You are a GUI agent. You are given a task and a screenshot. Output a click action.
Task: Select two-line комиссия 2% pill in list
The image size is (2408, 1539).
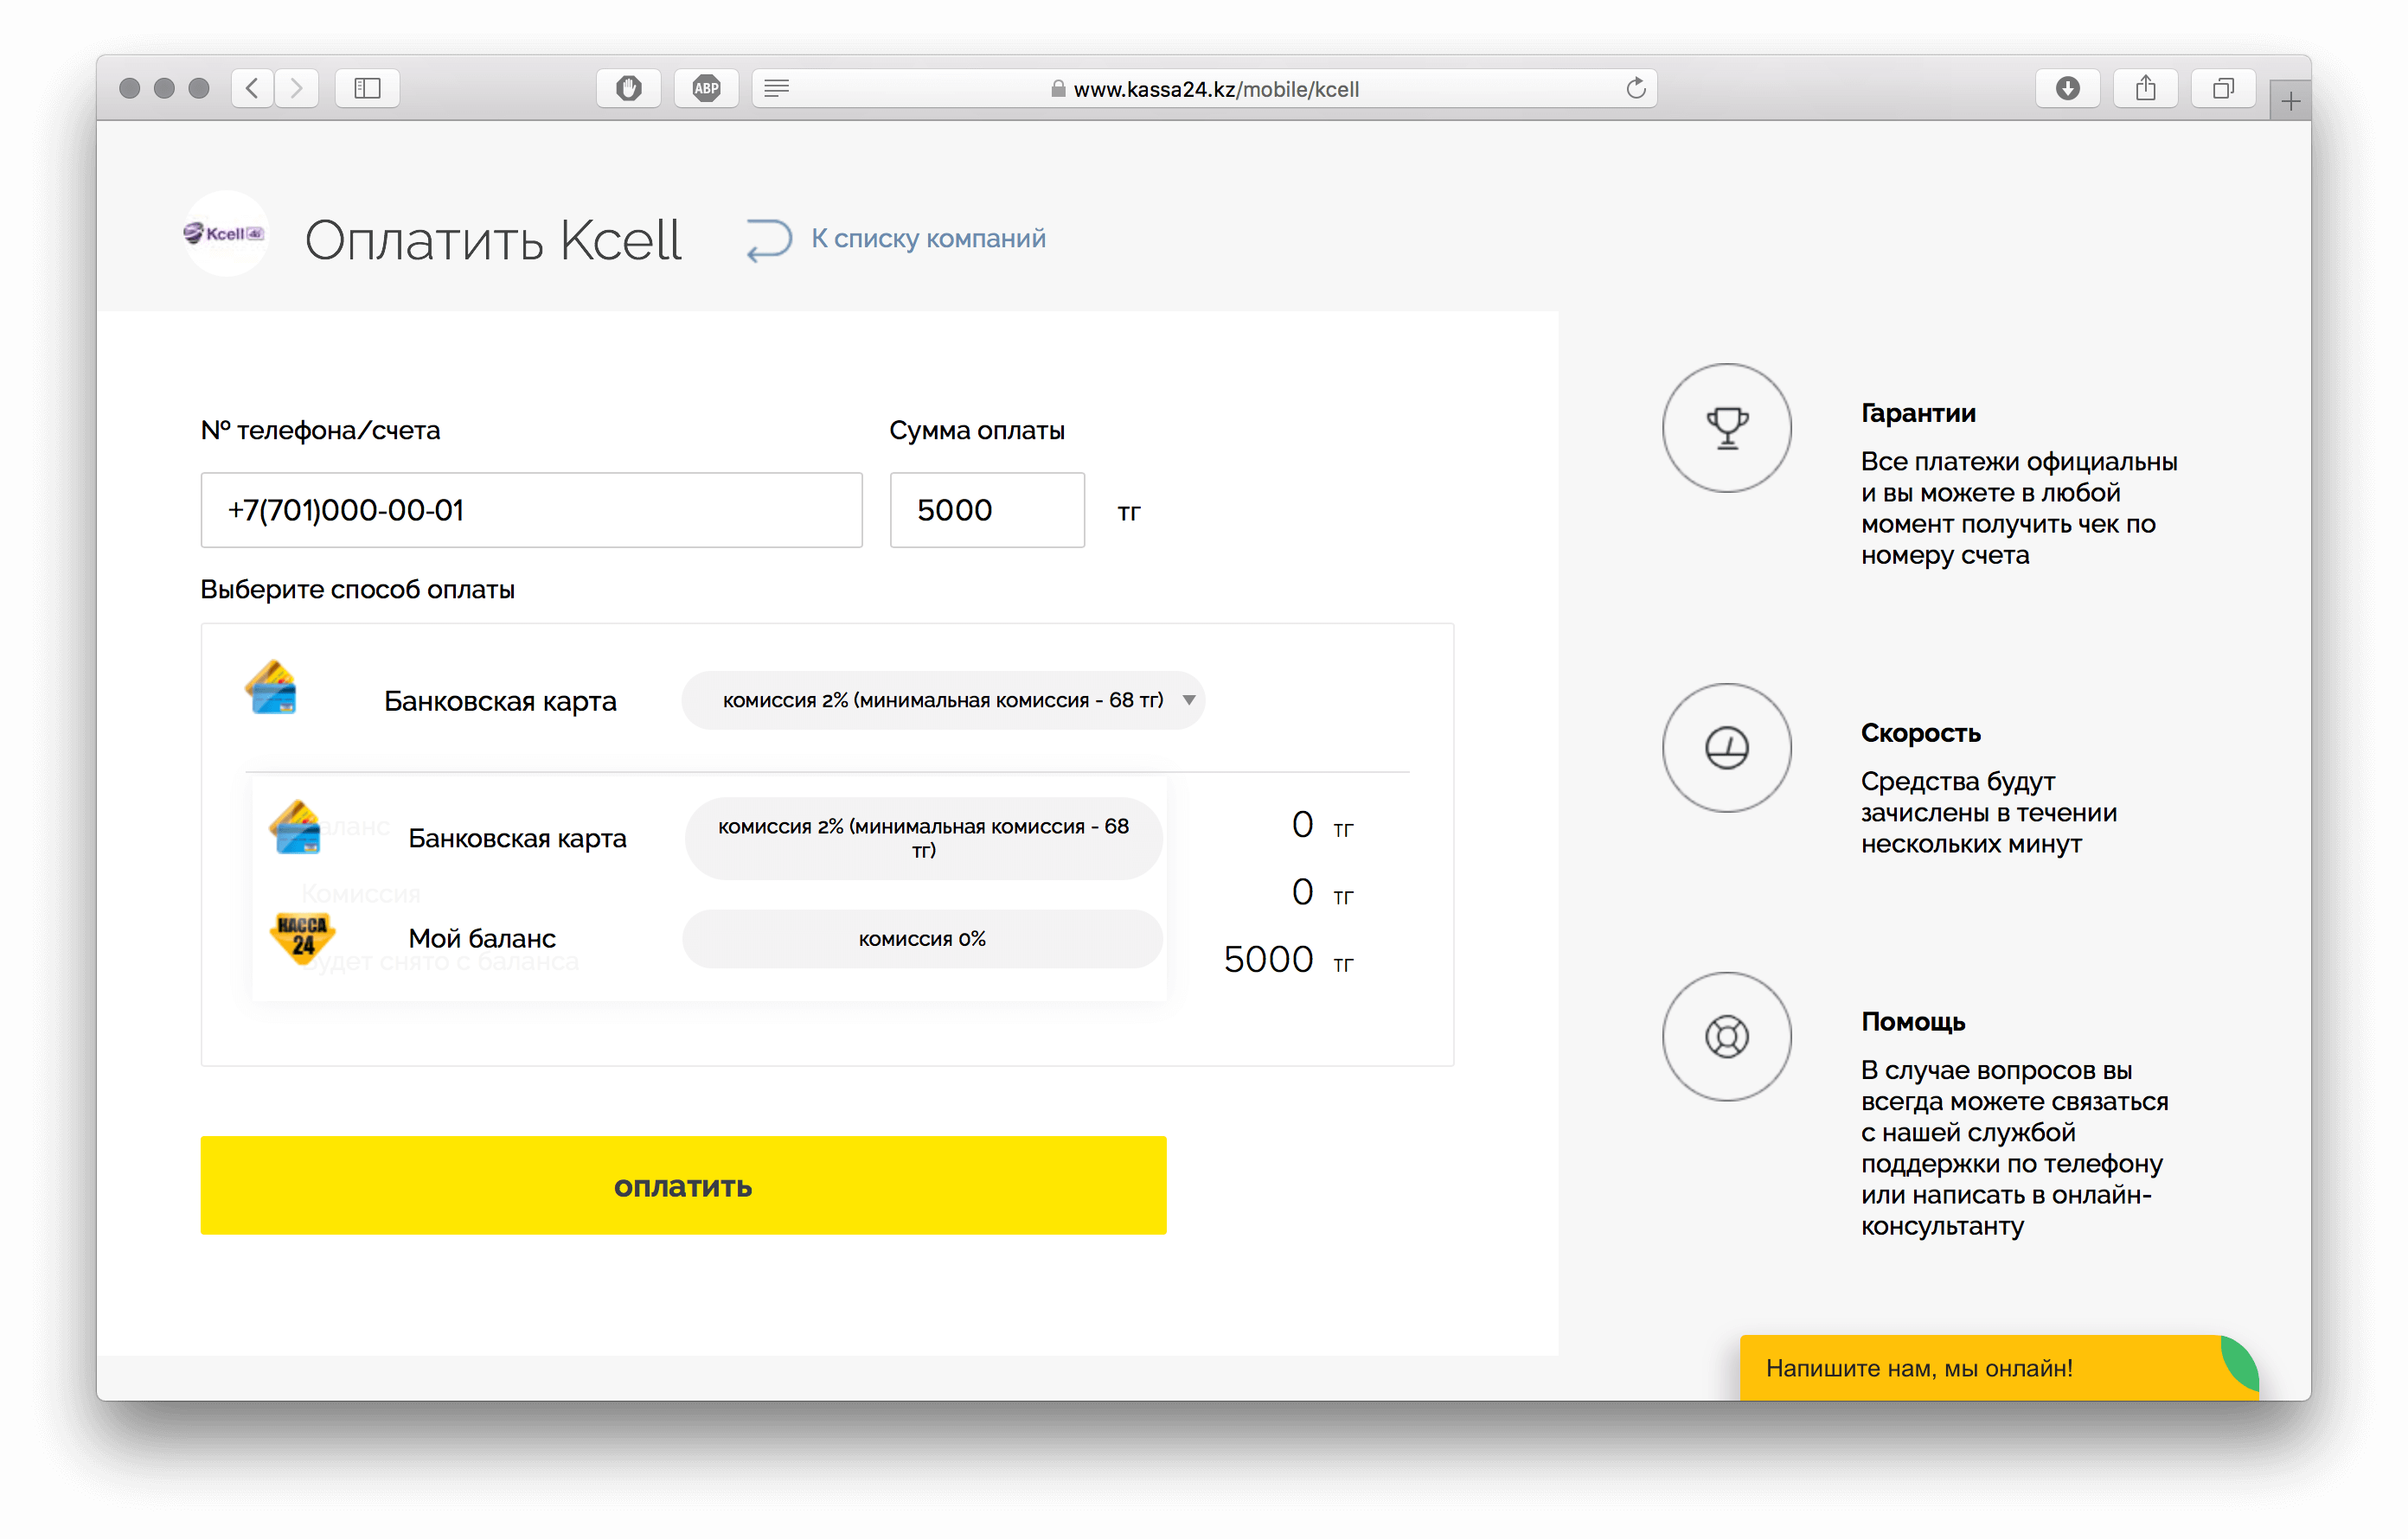[x=923, y=838]
